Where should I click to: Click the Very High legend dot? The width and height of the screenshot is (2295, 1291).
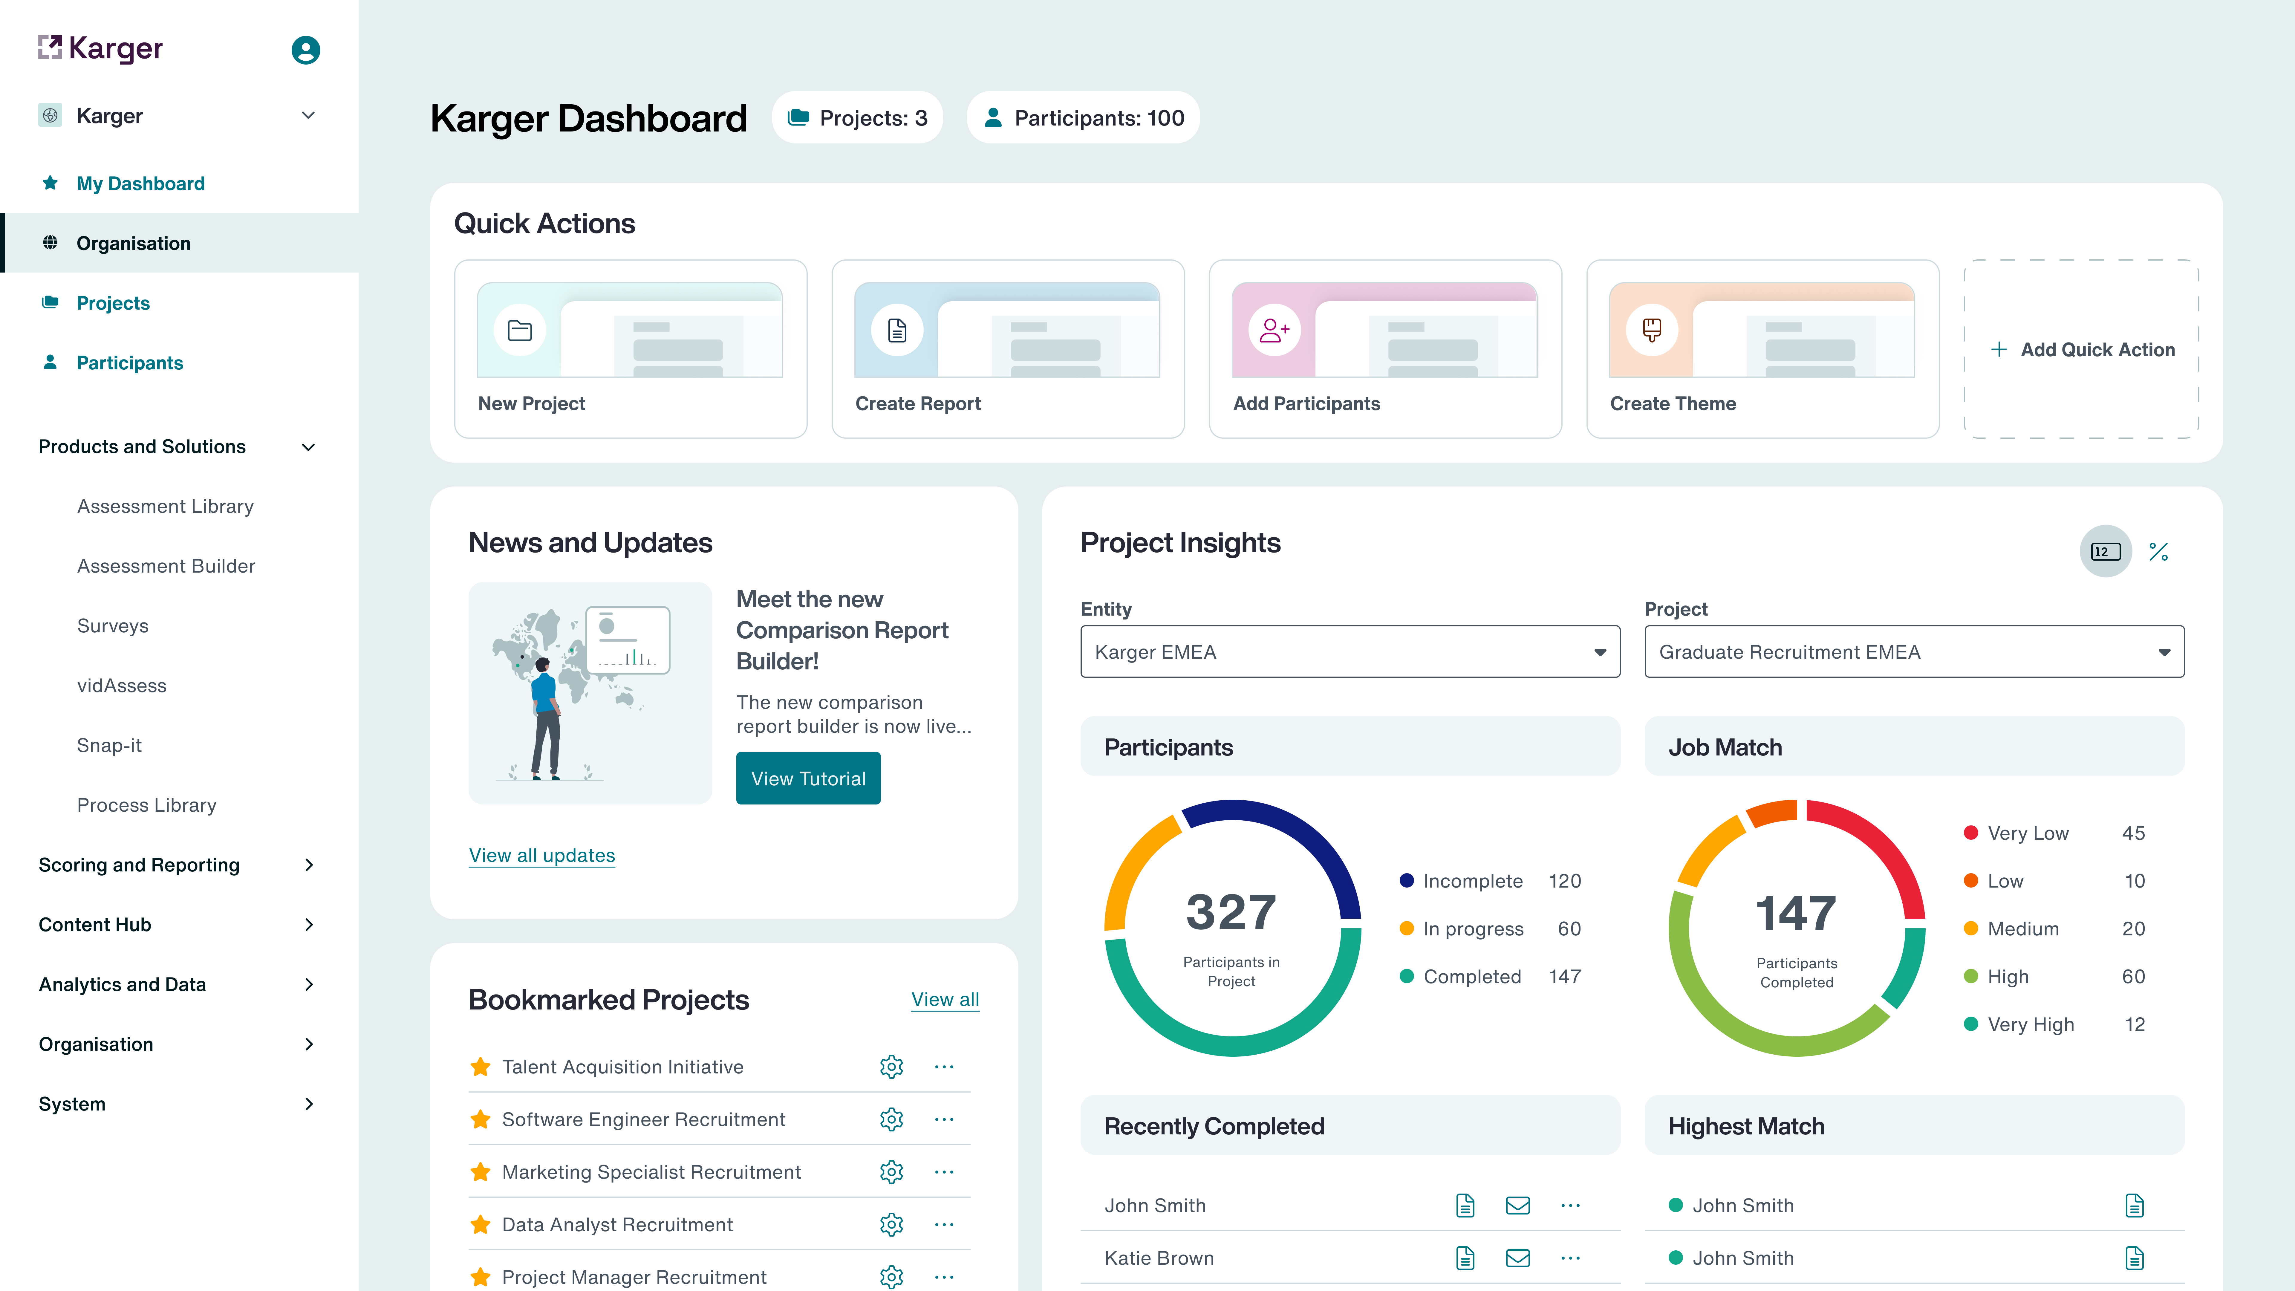(1971, 1024)
